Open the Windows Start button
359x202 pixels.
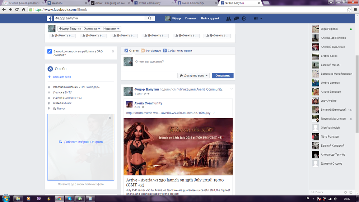click(x=6, y=198)
